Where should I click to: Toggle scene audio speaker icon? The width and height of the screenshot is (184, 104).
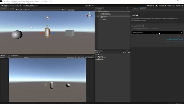pos(19,10)
